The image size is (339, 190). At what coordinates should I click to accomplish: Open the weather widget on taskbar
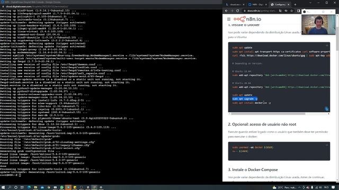tap(284, 187)
